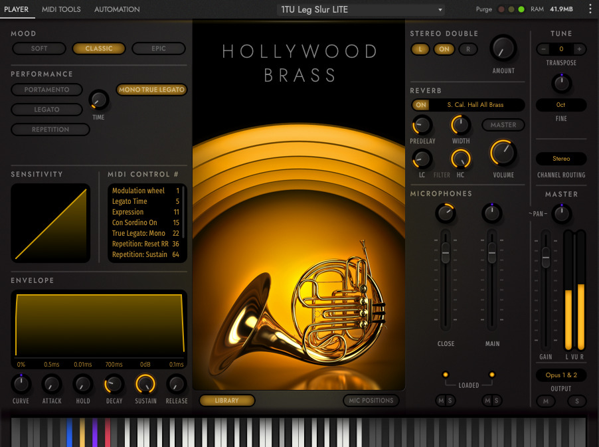Image resolution: width=599 pixels, height=447 pixels.
Task: Click the Mic Positions button
Action: (x=371, y=401)
